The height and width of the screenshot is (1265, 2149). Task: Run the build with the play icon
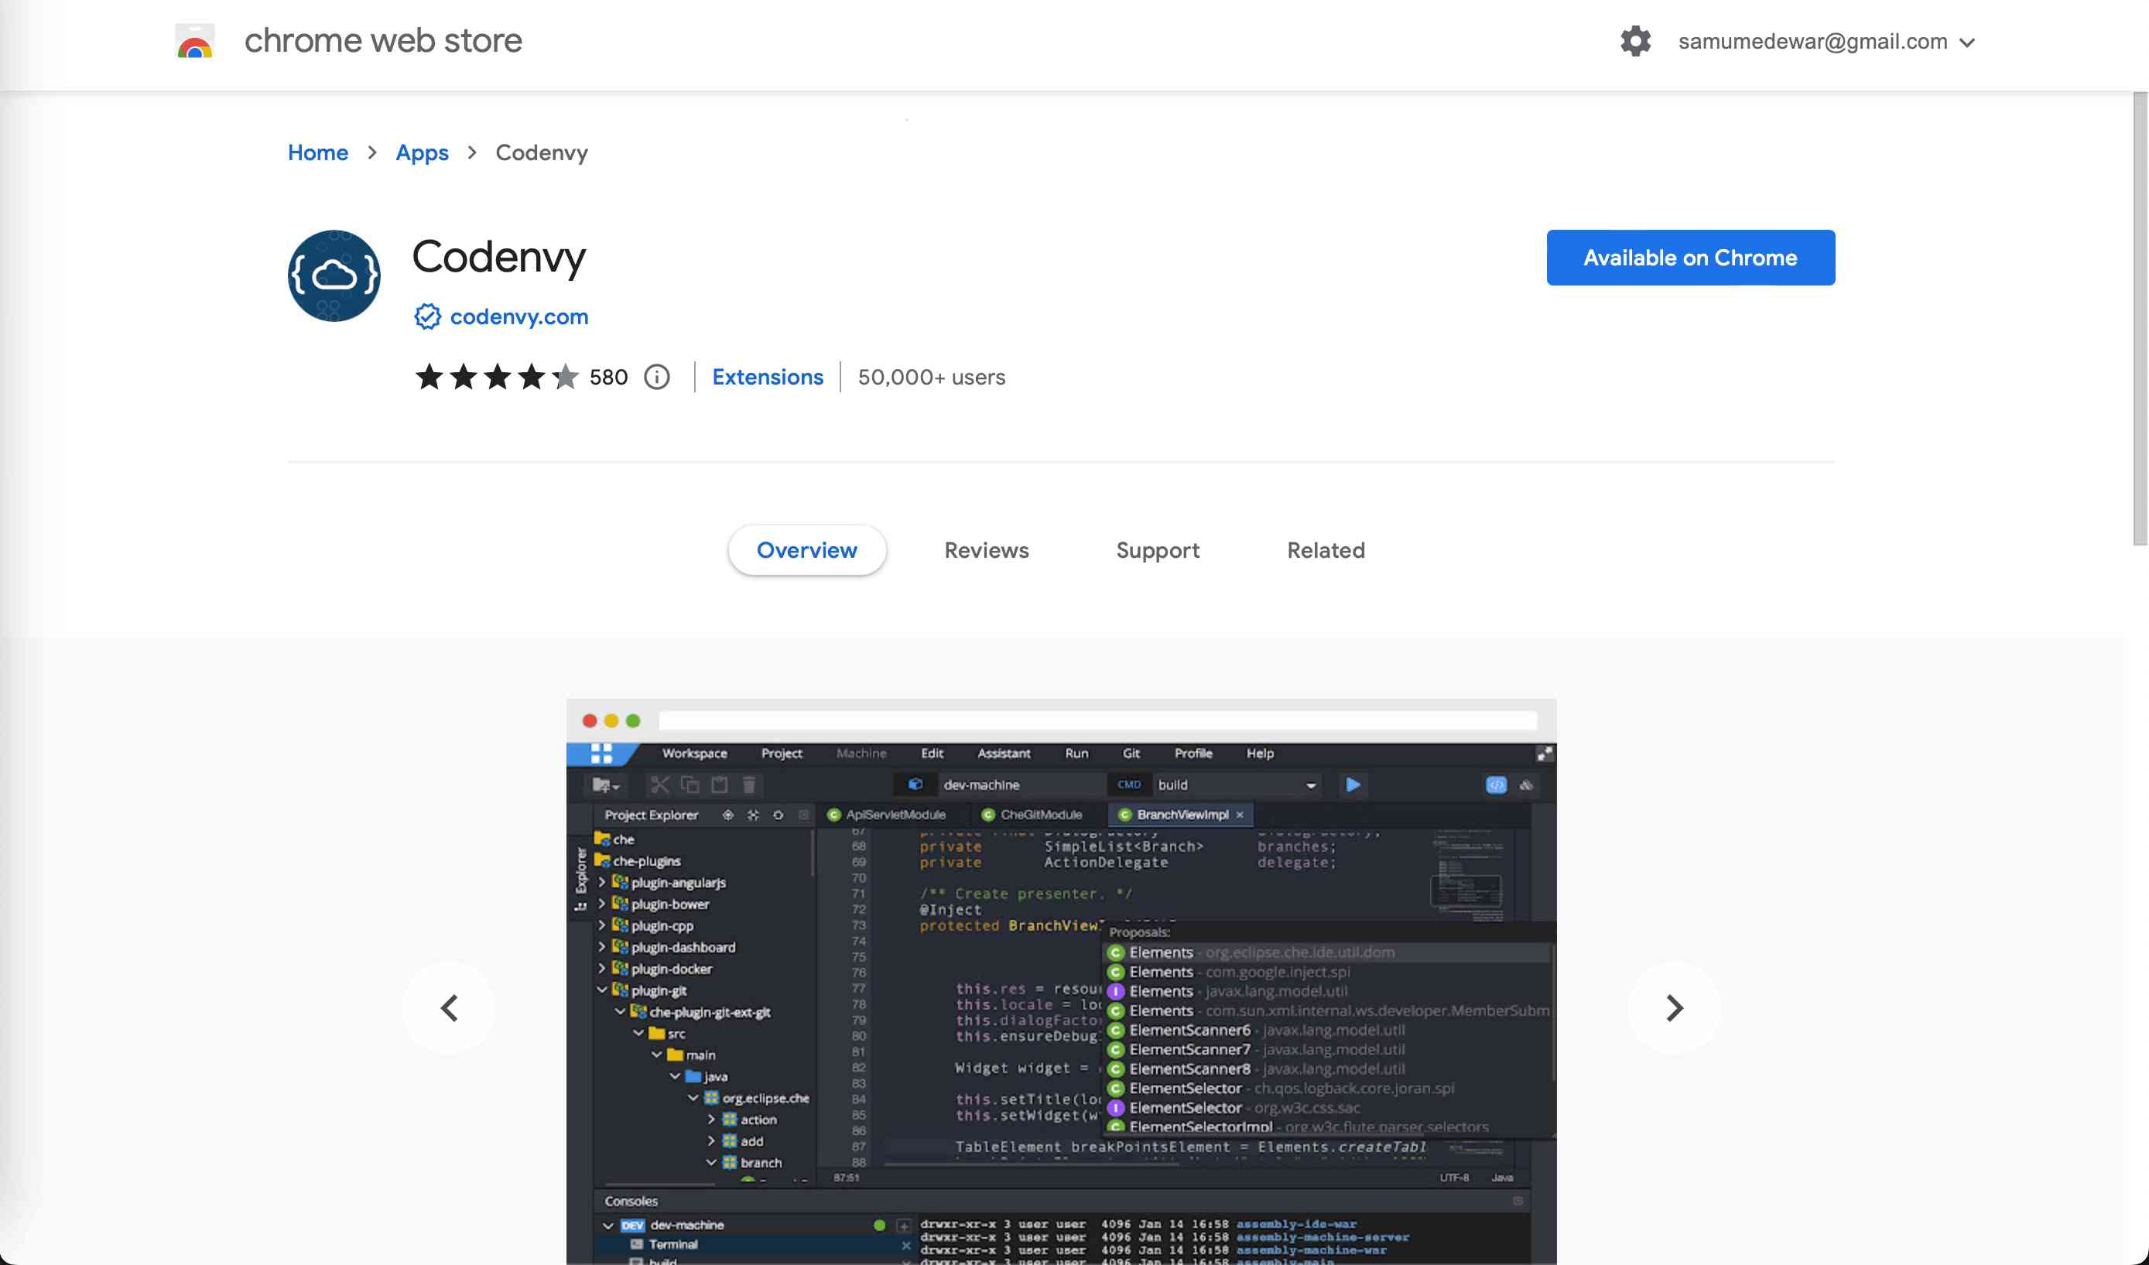1353,785
